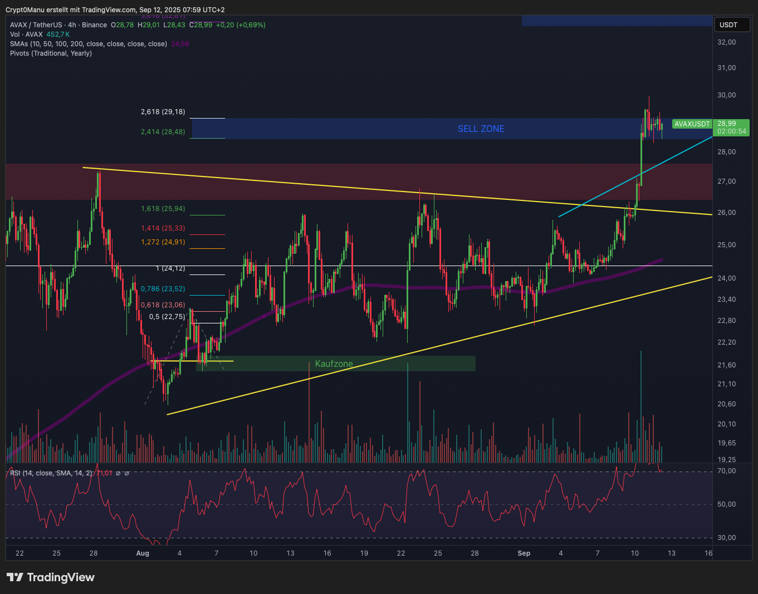Click the current price 28,99 countdown badge

coord(732,127)
